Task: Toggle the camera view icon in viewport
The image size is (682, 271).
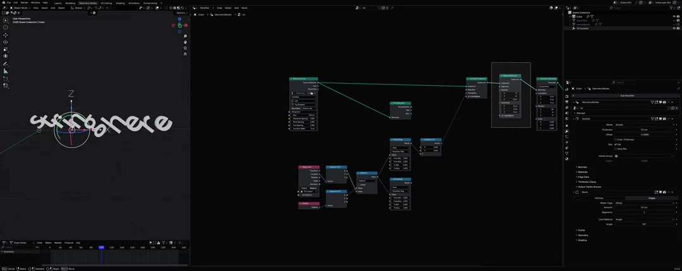Action: [185, 48]
